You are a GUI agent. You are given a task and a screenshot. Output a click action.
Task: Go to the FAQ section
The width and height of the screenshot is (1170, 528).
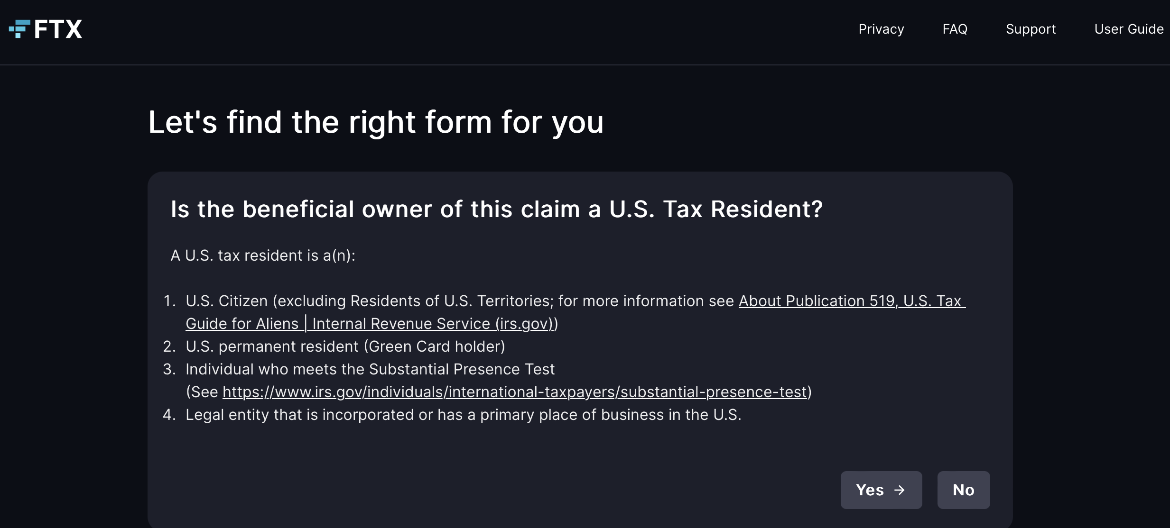[x=955, y=29]
